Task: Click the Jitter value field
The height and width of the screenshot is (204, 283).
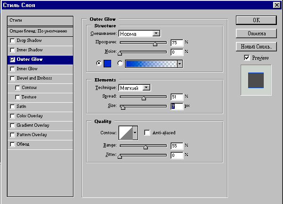Action: coord(177,155)
